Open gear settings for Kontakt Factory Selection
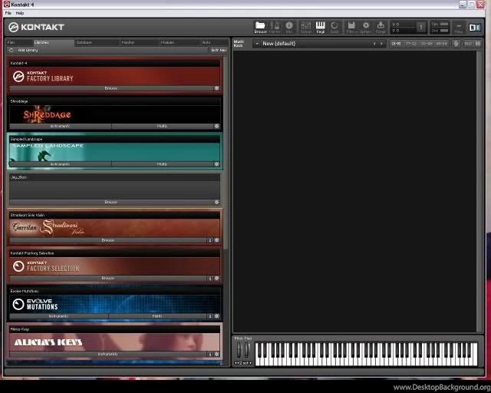The width and height of the screenshot is (491, 393). click(x=216, y=279)
